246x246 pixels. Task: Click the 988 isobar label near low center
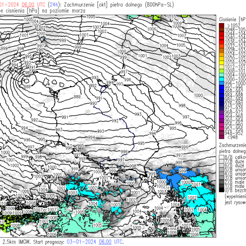tap(27, 87)
